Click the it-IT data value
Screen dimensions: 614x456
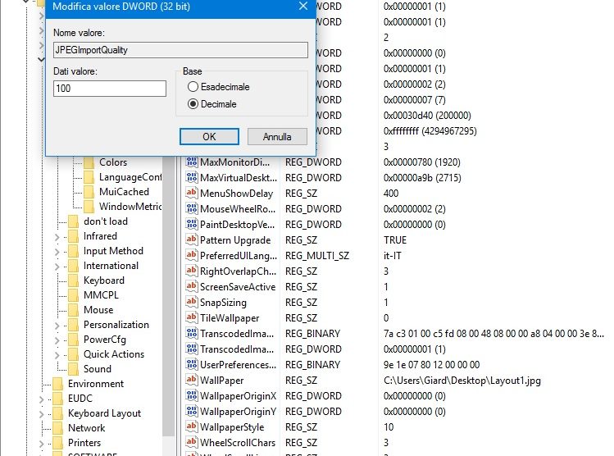pos(393,256)
